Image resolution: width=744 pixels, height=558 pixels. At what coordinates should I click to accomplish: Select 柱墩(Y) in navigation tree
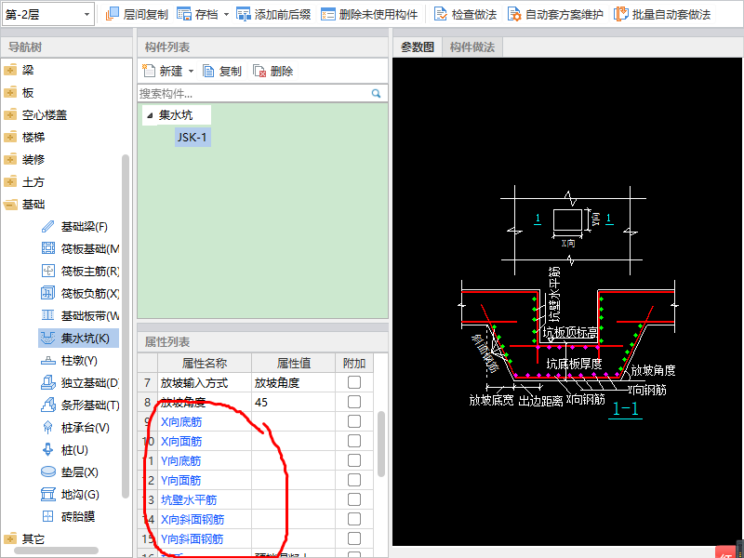69,361
